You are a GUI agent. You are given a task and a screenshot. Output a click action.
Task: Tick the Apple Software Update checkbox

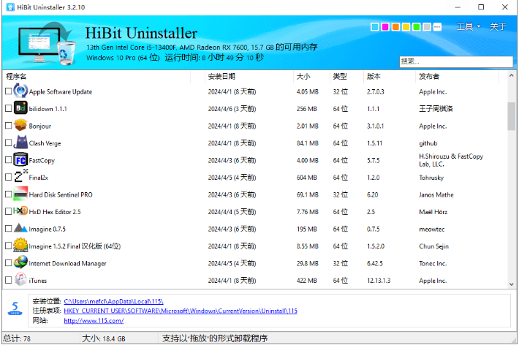pos(9,91)
